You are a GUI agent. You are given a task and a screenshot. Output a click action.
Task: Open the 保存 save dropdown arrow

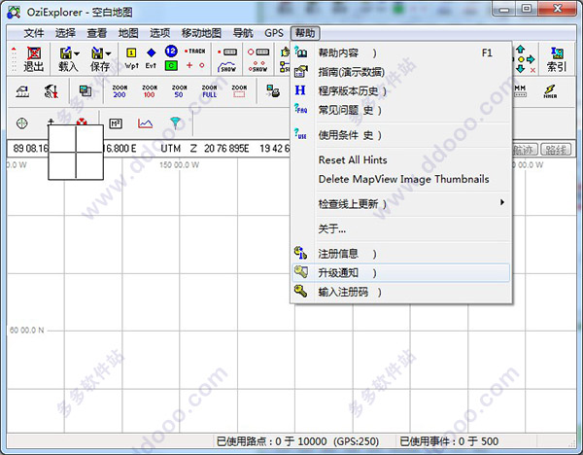[x=108, y=53]
